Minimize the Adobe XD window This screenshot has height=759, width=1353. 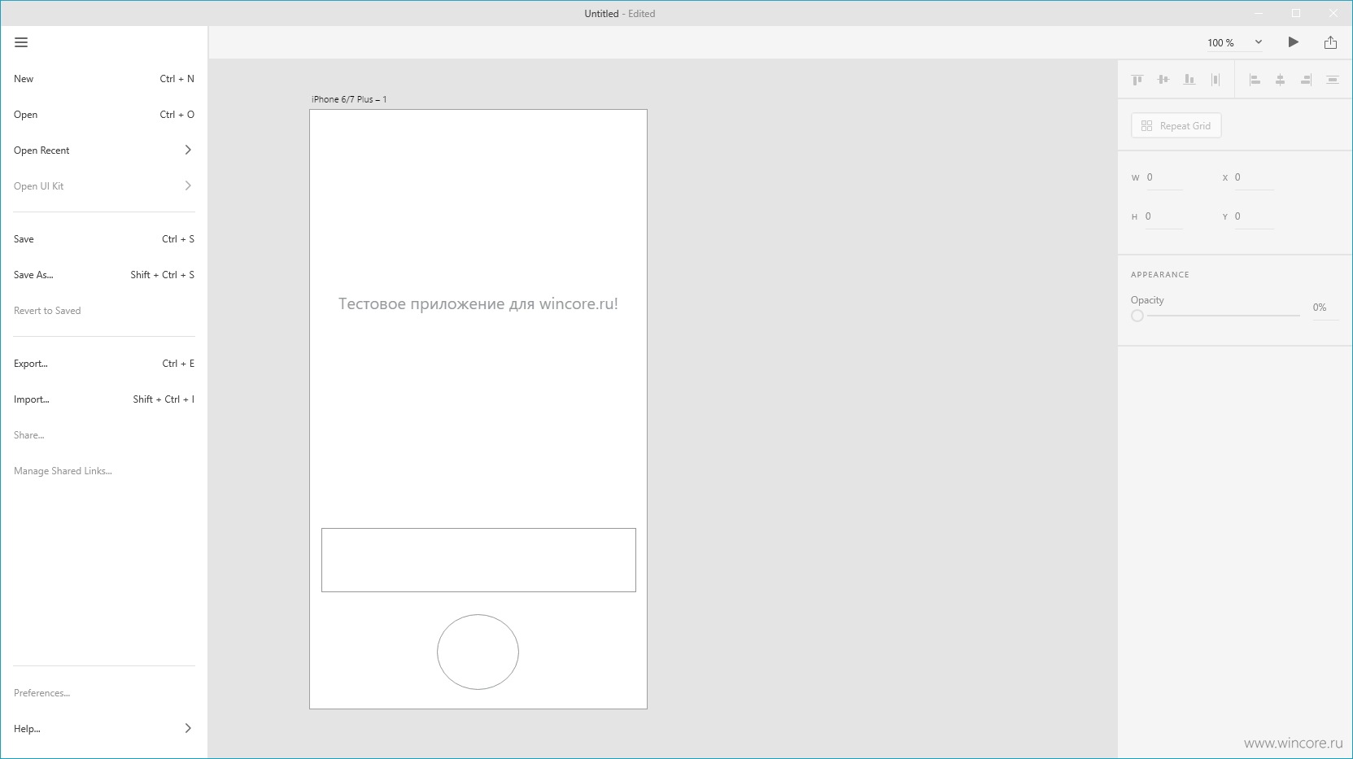1259,13
